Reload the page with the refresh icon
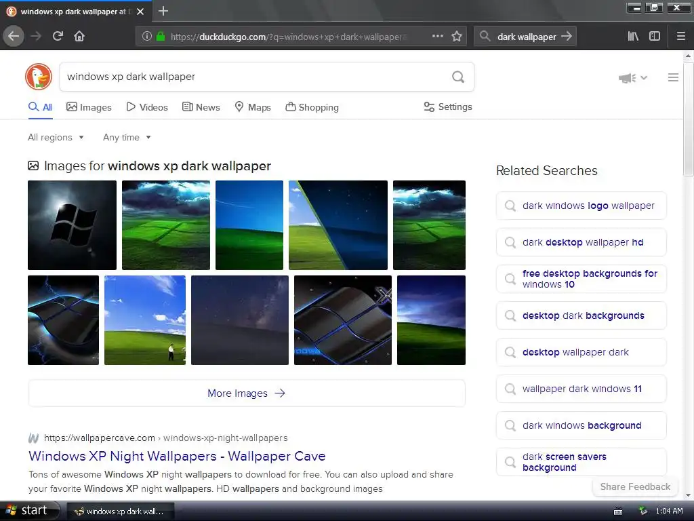The height and width of the screenshot is (521, 694). pos(58,37)
